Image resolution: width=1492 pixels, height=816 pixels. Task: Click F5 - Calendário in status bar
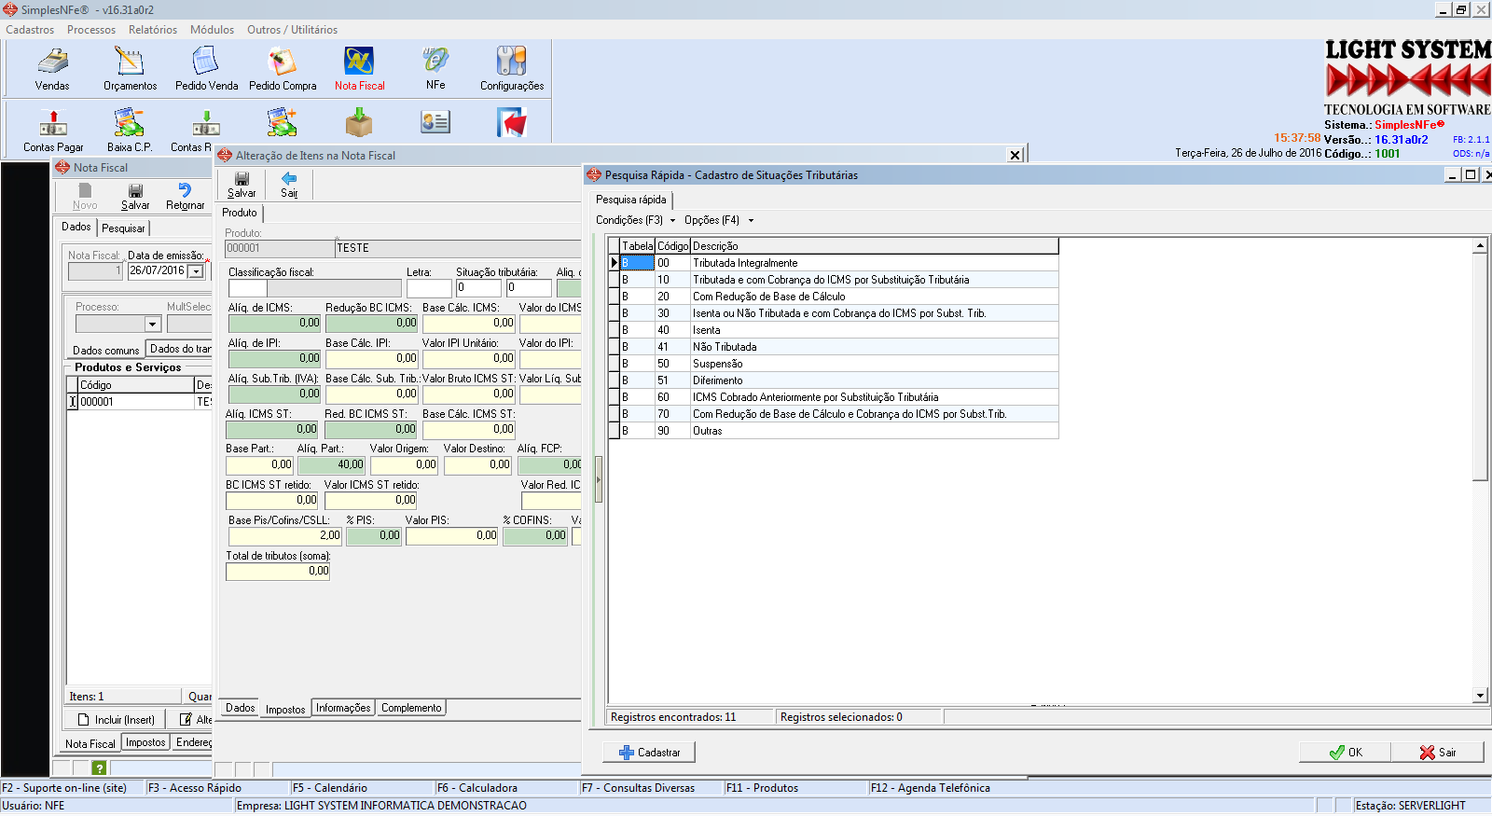330,788
